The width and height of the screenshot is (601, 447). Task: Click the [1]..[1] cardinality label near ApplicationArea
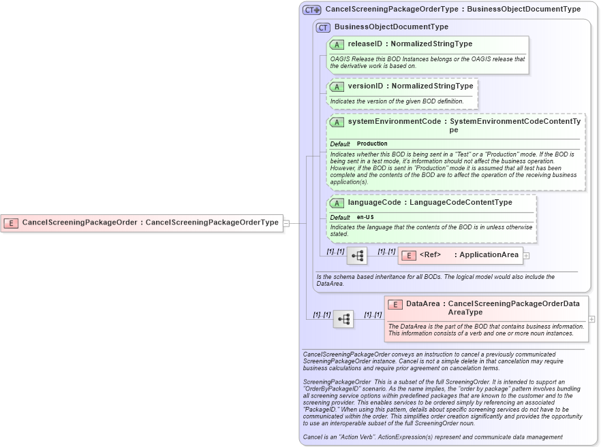[x=386, y=251]
